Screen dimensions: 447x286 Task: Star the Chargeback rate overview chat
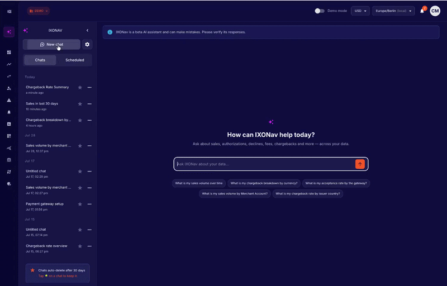pos(80,246)
